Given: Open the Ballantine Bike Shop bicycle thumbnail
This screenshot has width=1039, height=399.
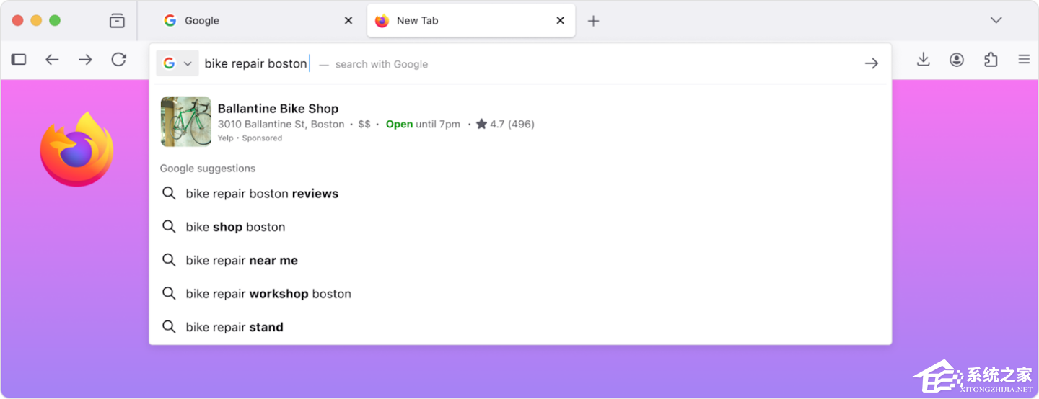Looking at the screenshot, I should tap(186, 122).
